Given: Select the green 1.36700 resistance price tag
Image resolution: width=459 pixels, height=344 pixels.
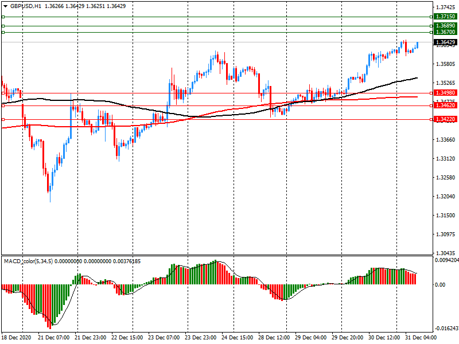Looking at the screenshot, I should click(x=445, y=33).
